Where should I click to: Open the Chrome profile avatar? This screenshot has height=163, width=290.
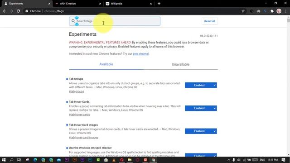279,11
